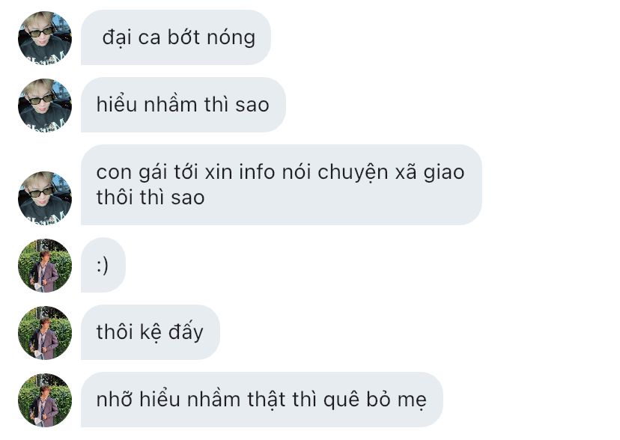Select the 'hiểu nhầm thì sao' message bubble
The height and width of the screenshot is (440, 620).
pos(183,105)
